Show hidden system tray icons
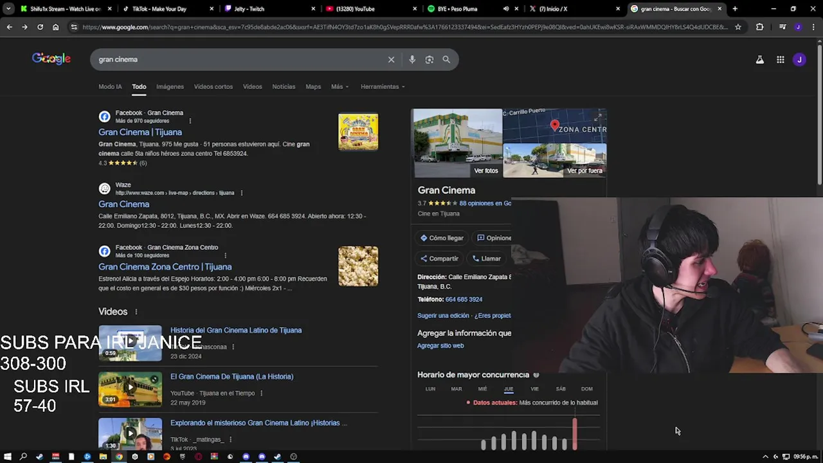 point(765,457)
